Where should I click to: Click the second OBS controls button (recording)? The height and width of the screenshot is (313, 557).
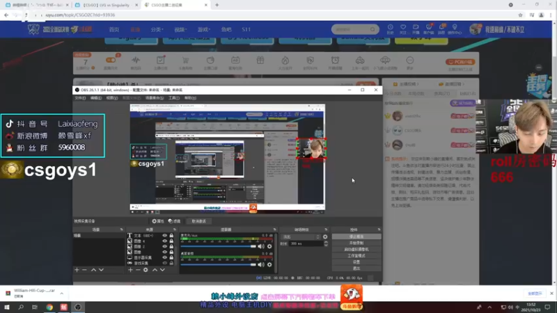(x=356, y=243)
